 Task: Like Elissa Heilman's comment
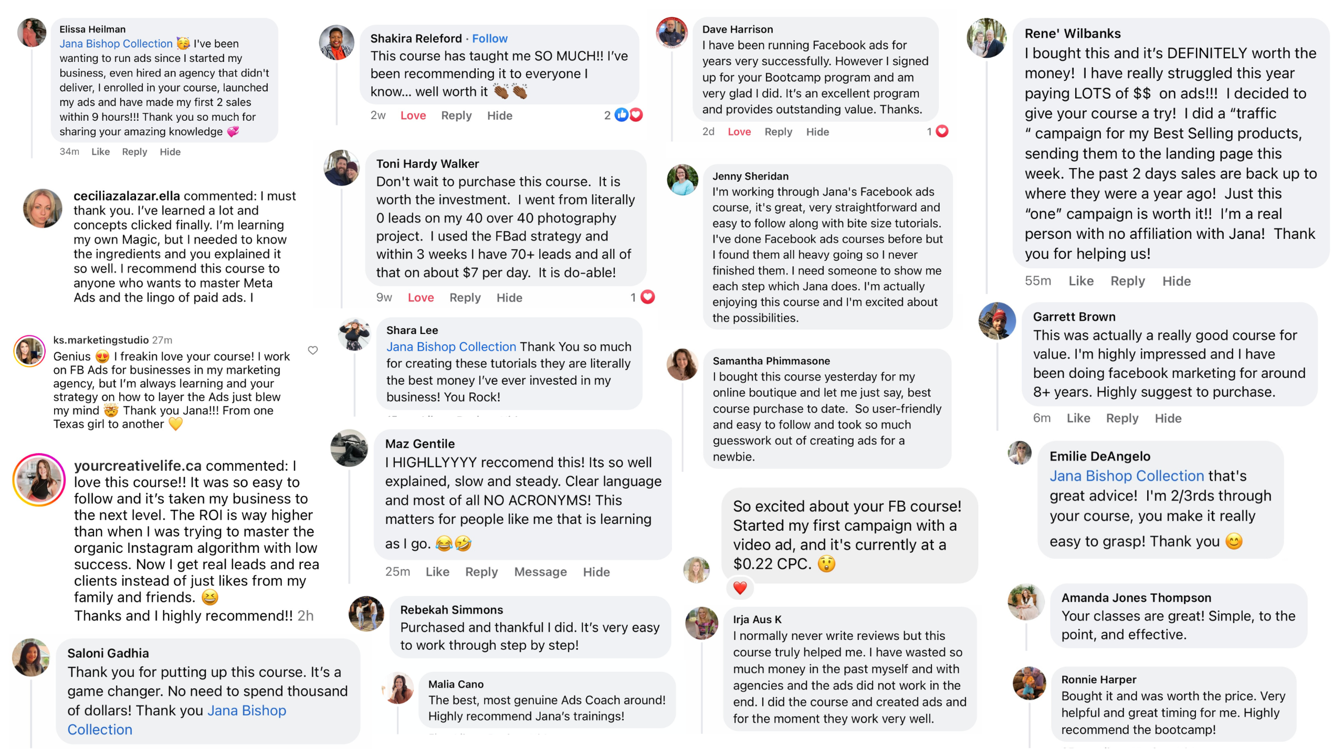click(x=100, y=152)
